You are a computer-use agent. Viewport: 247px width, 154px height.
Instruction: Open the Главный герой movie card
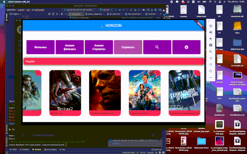click(145, 93)
